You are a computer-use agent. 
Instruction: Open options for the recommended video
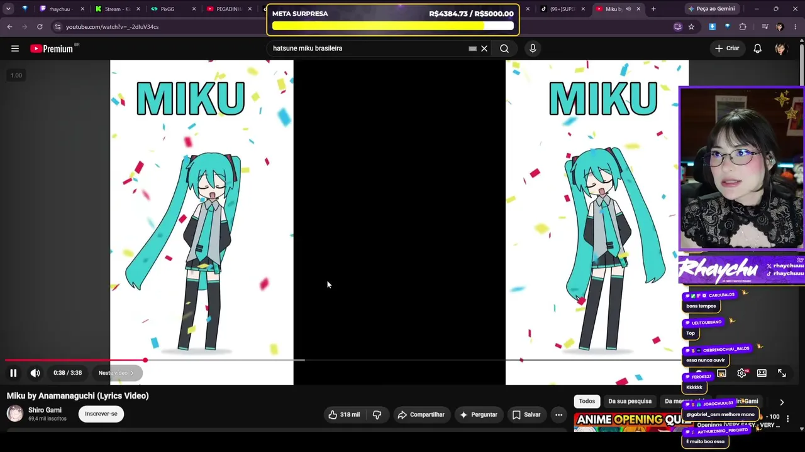pos(787,419)
